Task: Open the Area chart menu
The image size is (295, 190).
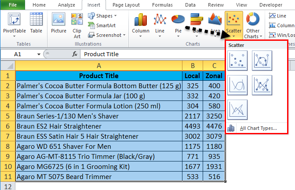Action: click(x=215, y=25)
